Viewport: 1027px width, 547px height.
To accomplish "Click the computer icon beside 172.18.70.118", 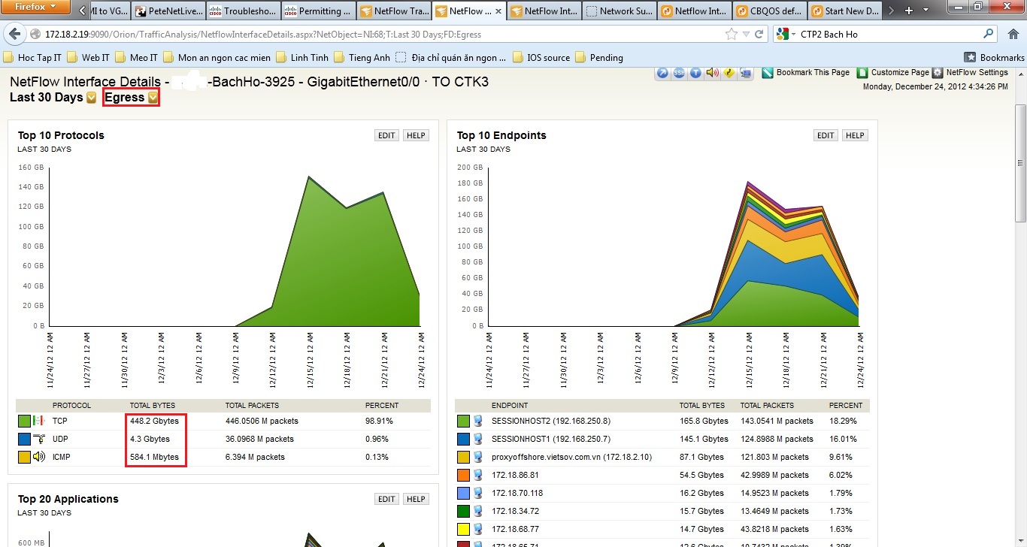I will click(x=478, y=493).
